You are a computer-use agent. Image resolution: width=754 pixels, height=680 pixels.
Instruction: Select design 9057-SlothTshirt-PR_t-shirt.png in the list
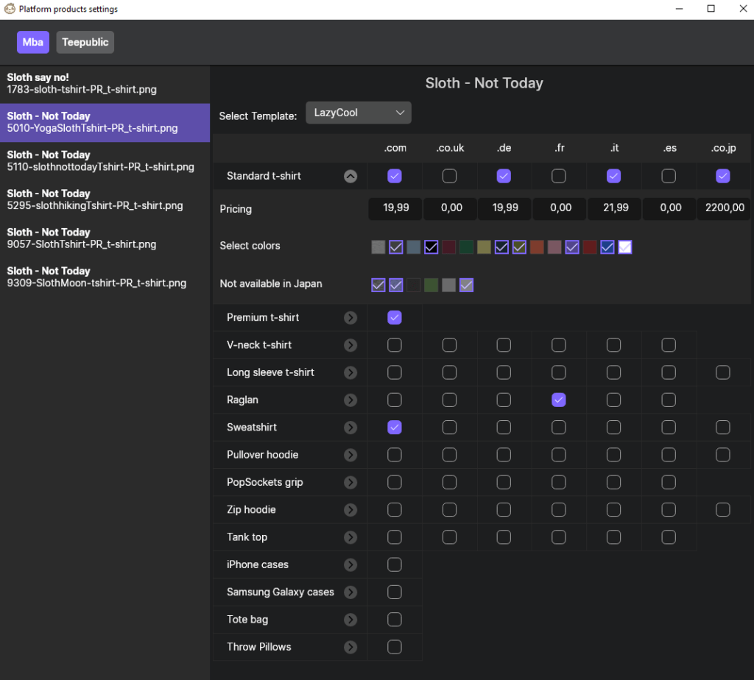(x=105, y=238)
